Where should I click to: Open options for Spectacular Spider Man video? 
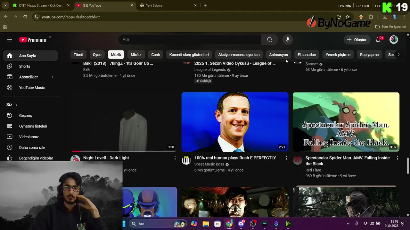click(x=397, y=158)
